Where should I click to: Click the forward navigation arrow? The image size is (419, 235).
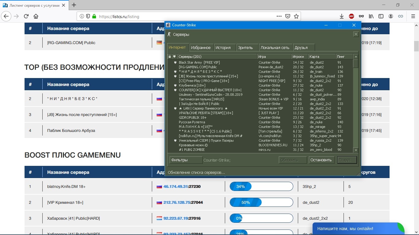click(17, 16)
